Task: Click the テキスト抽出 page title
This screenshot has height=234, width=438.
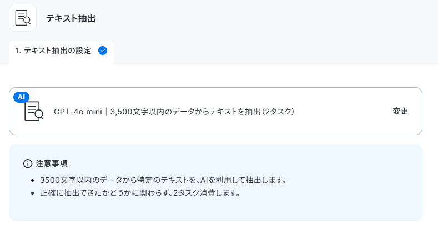Action: (71, 18)
